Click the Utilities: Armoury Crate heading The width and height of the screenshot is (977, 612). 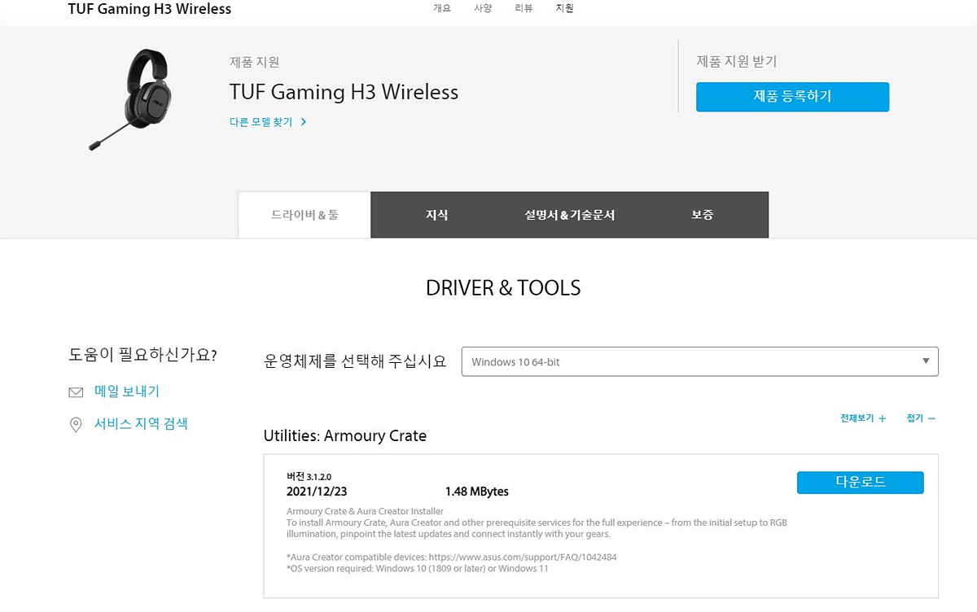point(345,435)
